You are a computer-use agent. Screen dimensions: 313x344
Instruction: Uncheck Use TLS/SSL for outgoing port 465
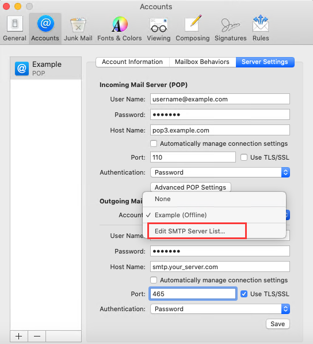pos(244,294)
